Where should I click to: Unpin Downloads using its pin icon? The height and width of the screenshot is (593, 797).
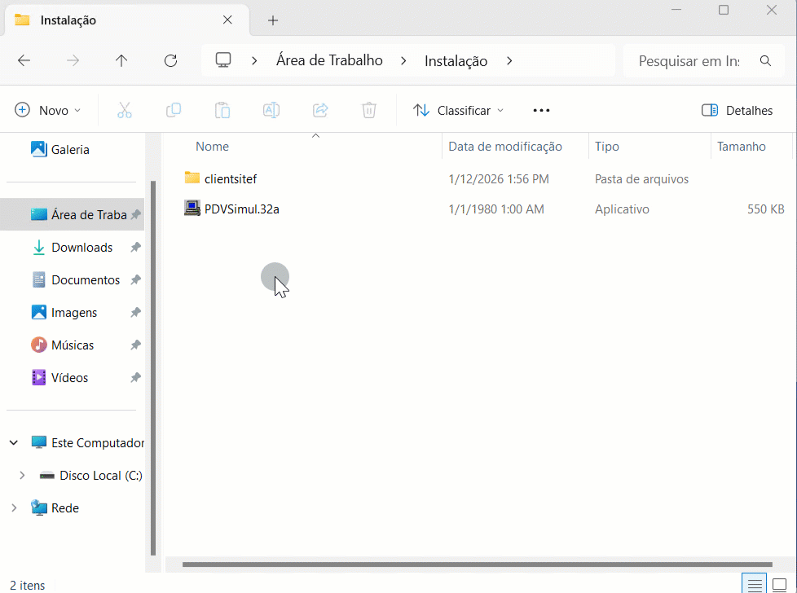pos(135,248)
